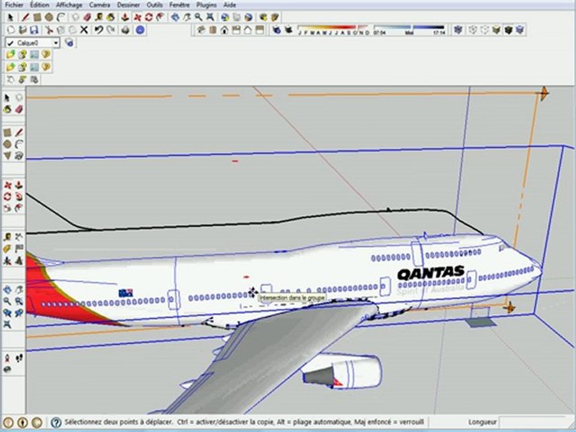The image size is (576, 432).
Task: Choose the Rotate tool in top toolbar
Action: pos(149,17)
